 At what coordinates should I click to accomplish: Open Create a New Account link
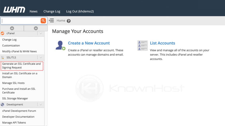89,43
